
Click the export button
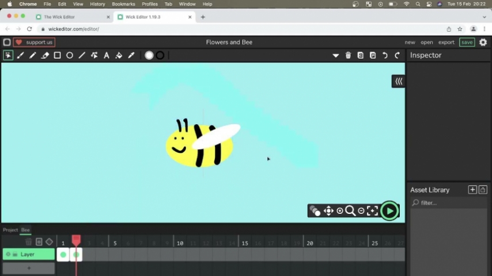point(446,42)
